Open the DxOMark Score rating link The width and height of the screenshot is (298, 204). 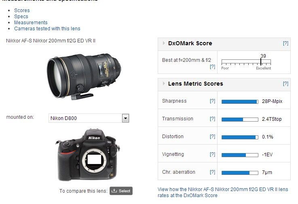point(223,192)
